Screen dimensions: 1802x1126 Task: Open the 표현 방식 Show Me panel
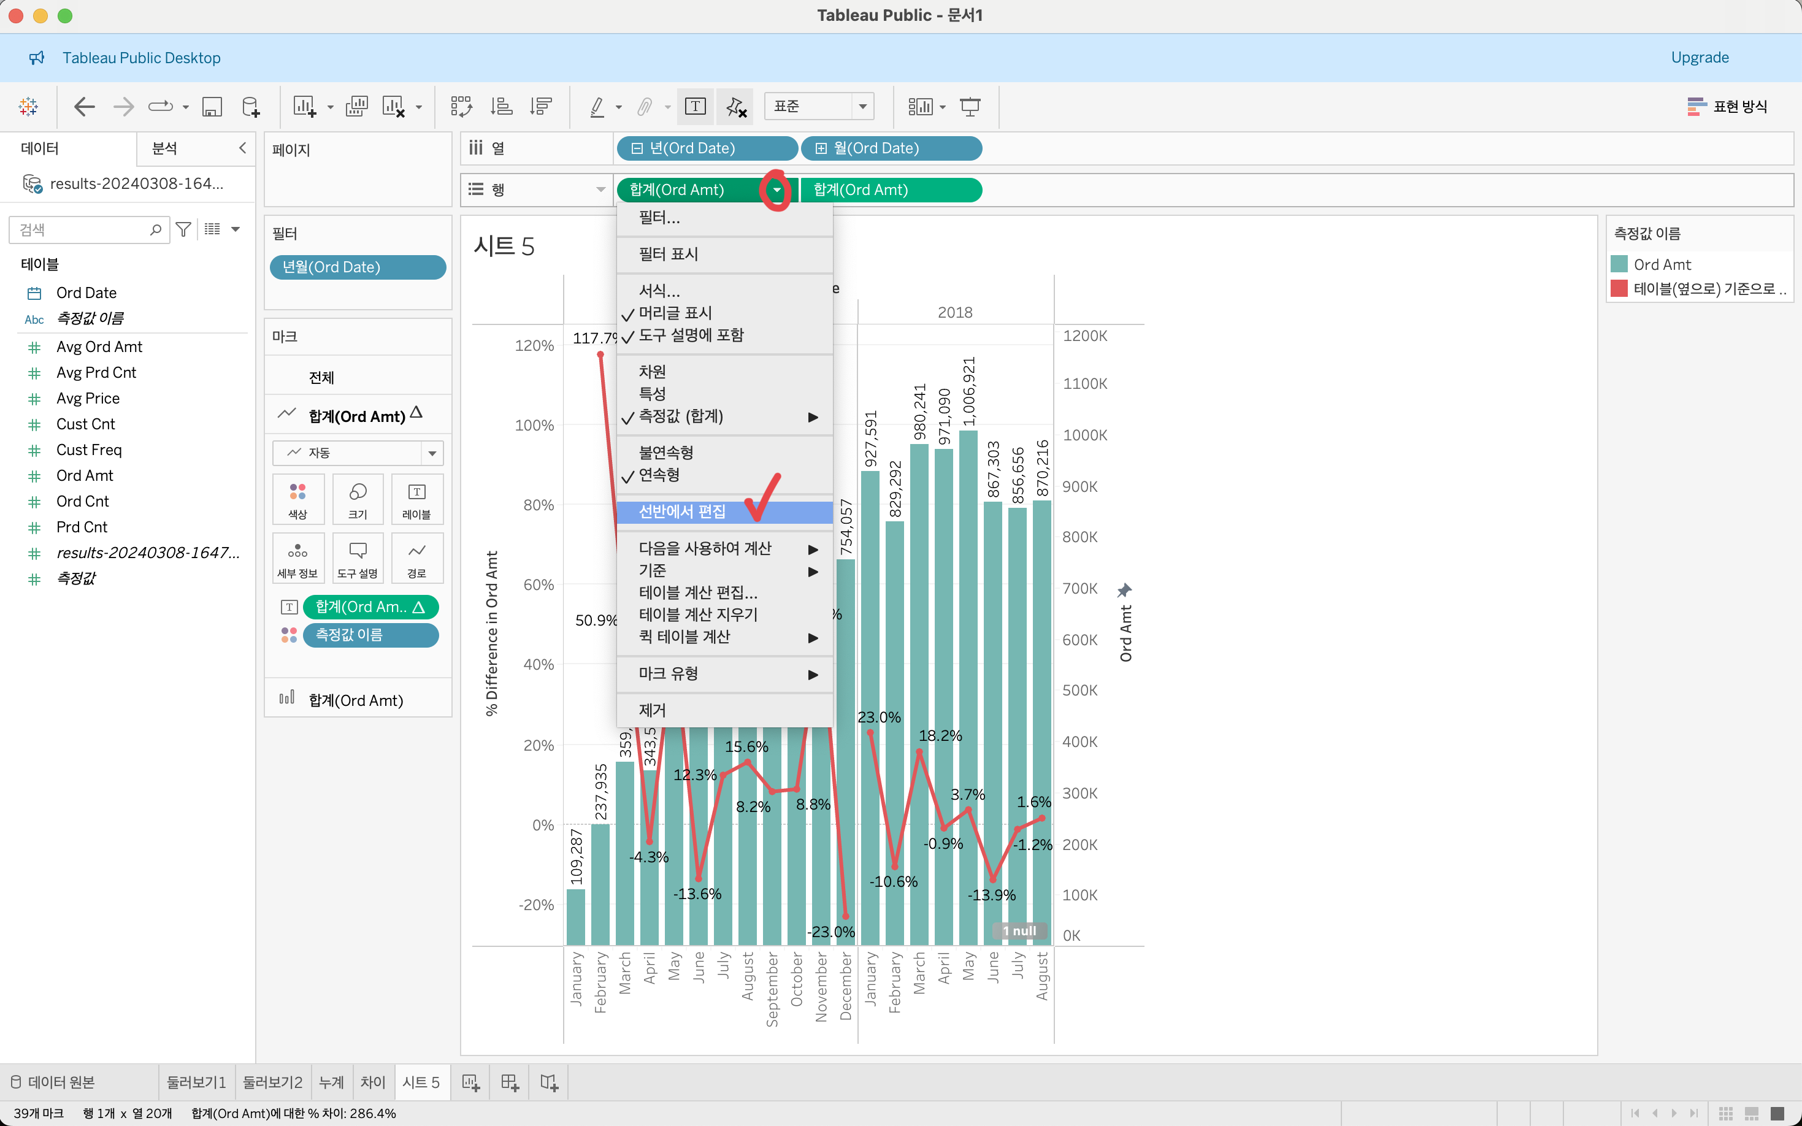coord(1727,107)
